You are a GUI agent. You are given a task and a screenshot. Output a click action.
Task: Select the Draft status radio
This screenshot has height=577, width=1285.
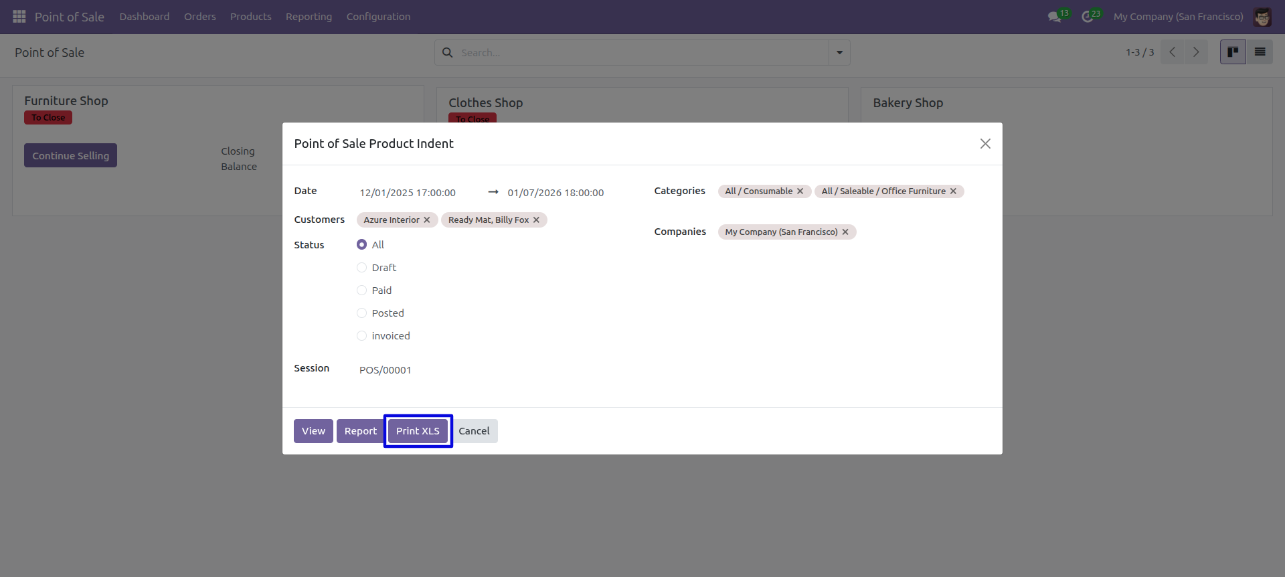[x=361, y=268]
